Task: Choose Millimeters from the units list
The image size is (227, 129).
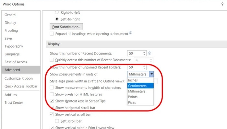Action: 140,91
